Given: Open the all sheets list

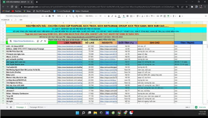Looking at the screenshot, I should [x=11, y=107].
